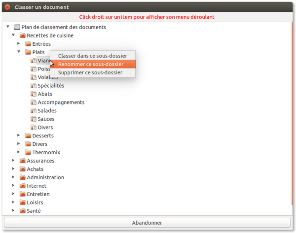The height and width of the screenshot is (233, 296).
Task: Click the Thermomix folder icon
Action: pyautogui.click(x=28, y=152)
